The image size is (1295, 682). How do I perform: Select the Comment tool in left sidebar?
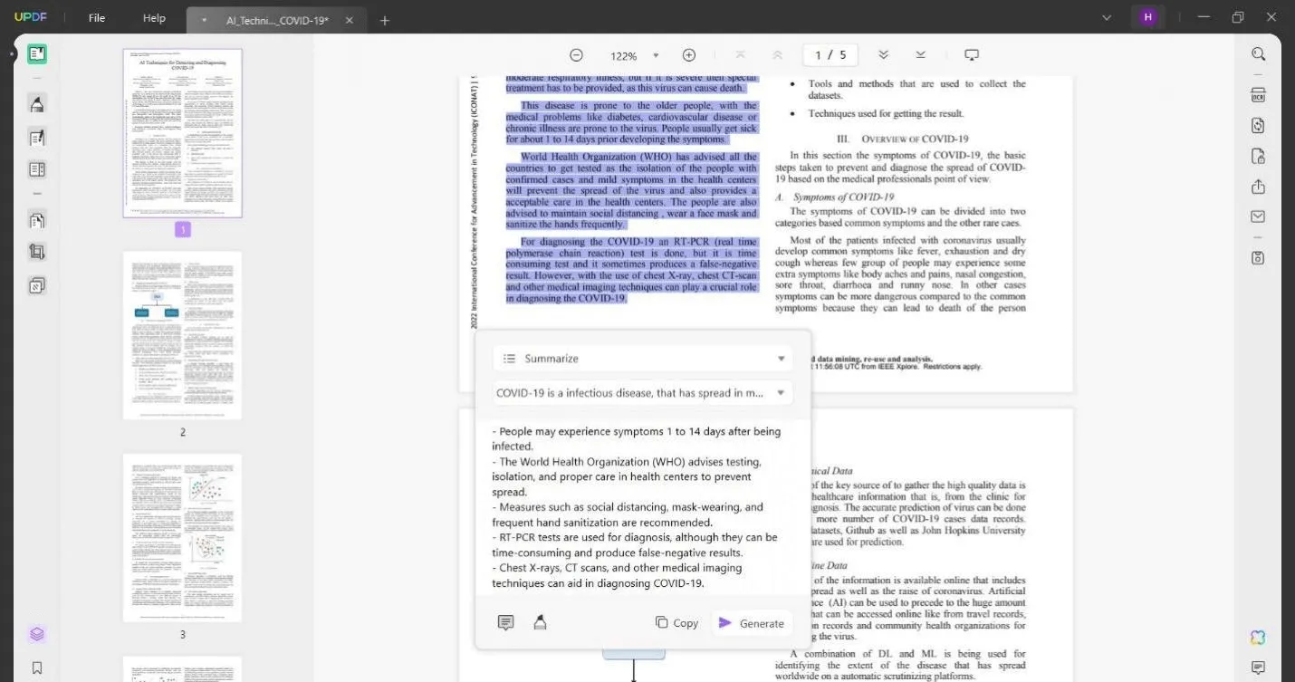click(x=37, y=104)
